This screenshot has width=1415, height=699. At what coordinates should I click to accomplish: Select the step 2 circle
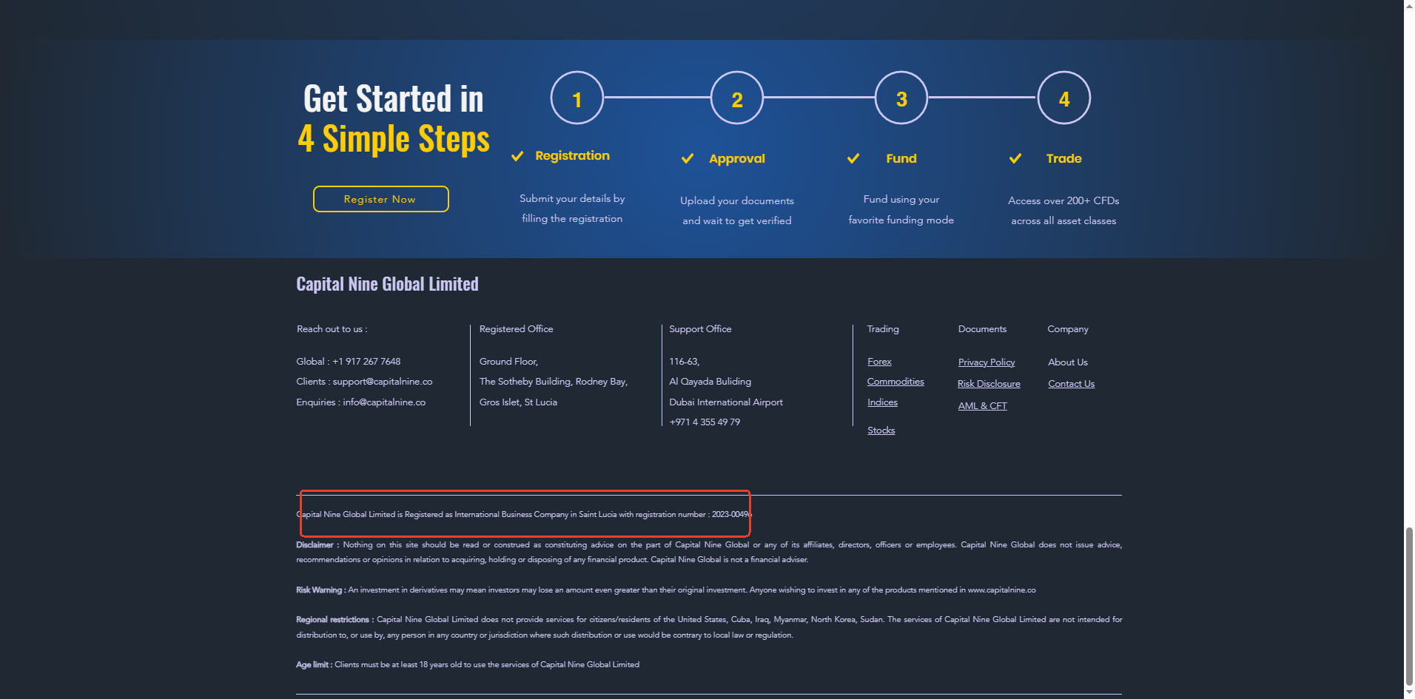coord(737,98)
